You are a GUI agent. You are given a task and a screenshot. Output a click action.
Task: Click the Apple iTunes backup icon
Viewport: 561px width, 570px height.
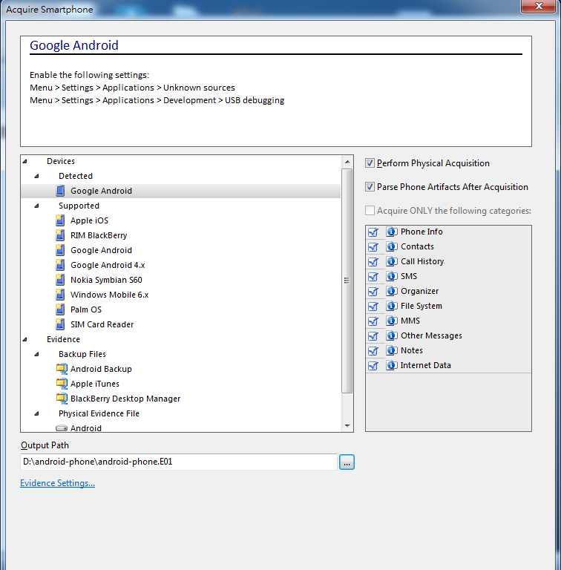click(62, 384)
